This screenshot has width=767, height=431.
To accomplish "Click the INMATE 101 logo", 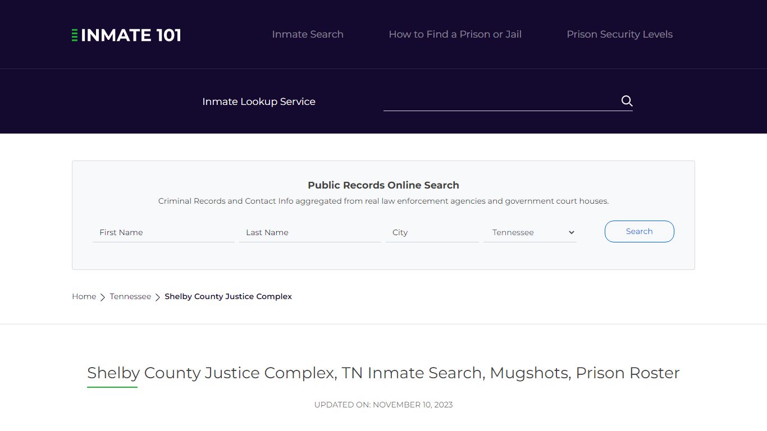I will [x=126, y=34].
